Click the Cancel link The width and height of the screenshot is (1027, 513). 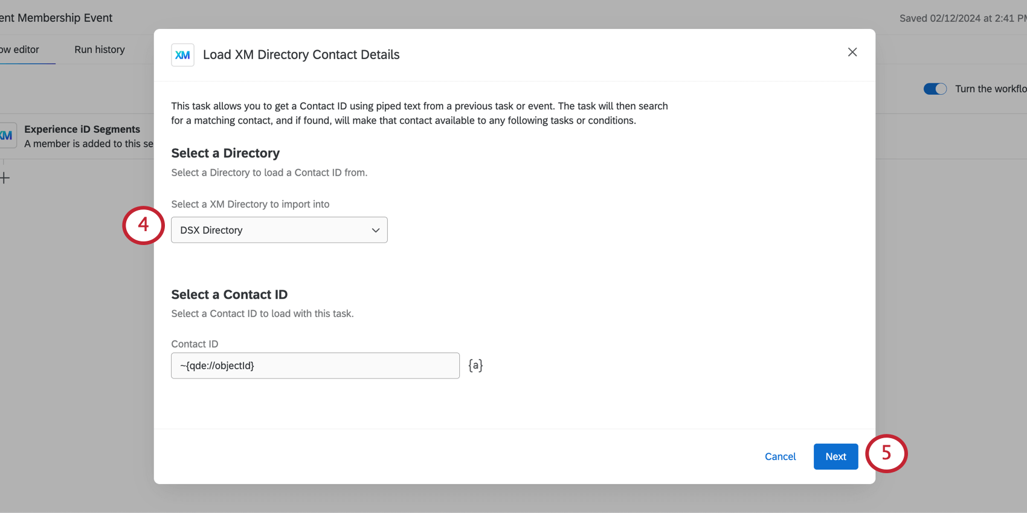(780, 456)
